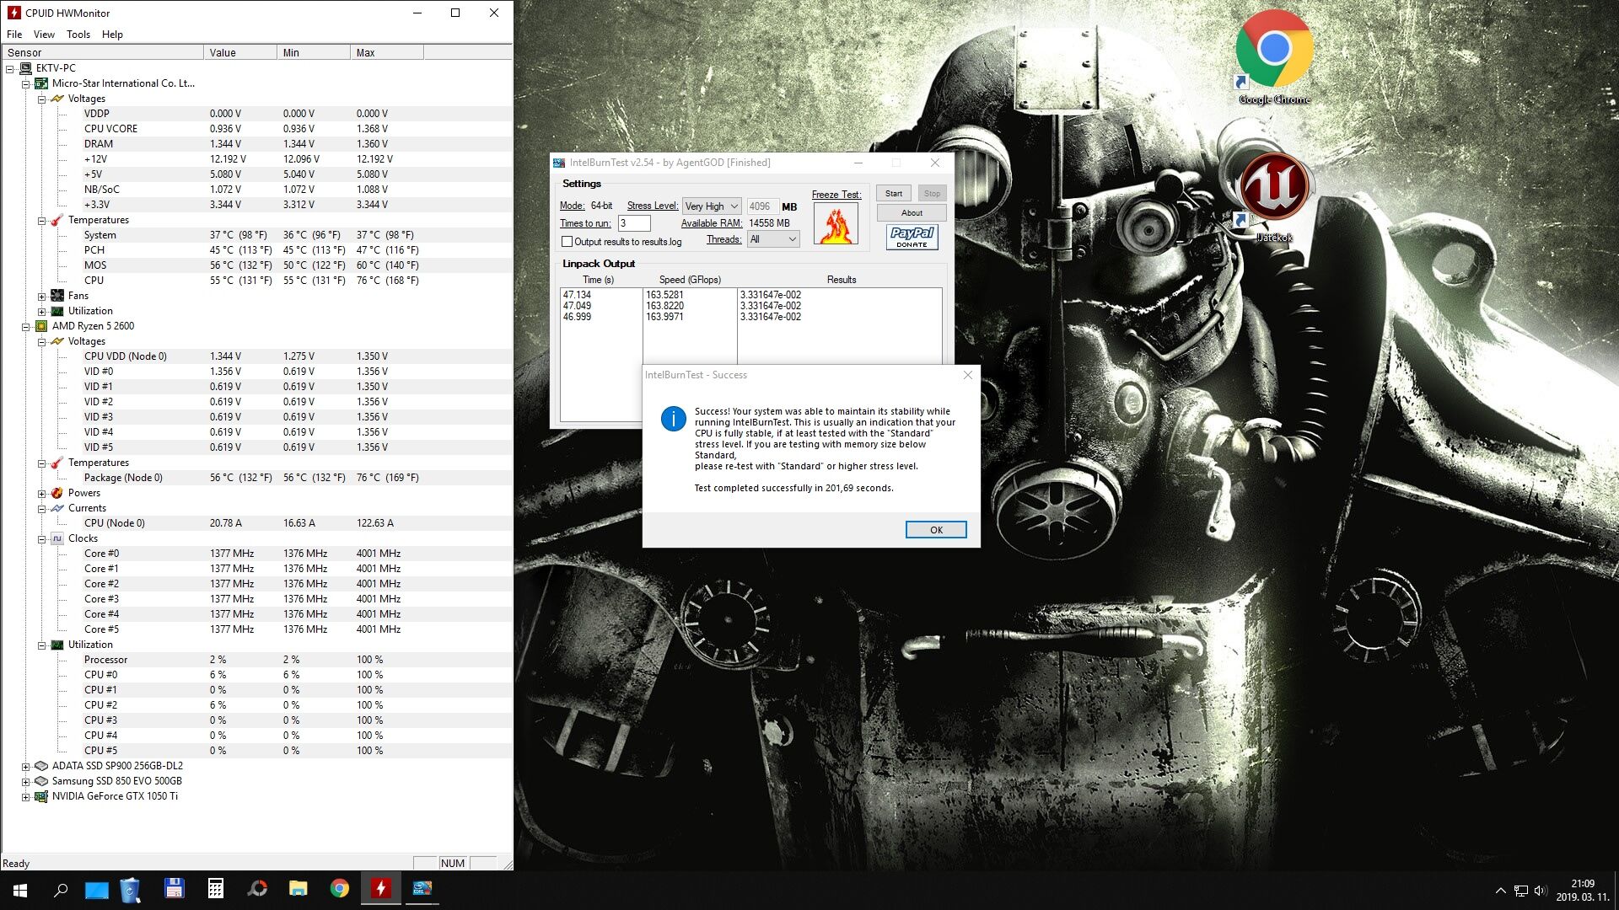Click HWMonitor icon in taskbar
The image size is (1619, 910).
pos(381,888)
